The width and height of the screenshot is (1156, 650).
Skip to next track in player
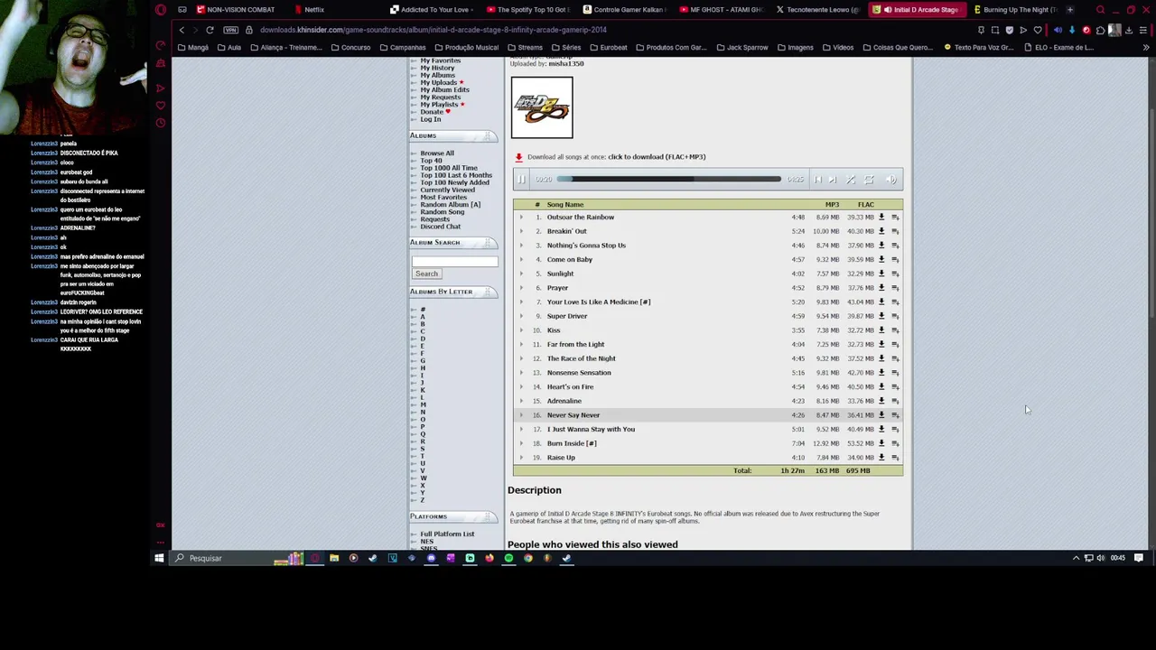[x=833, y=180]
